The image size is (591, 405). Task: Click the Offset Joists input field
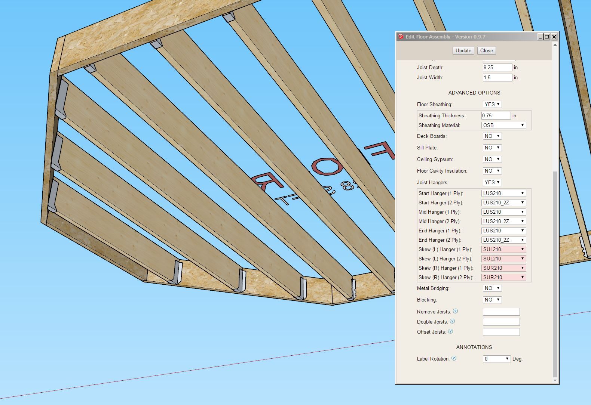tap(501, 332)
